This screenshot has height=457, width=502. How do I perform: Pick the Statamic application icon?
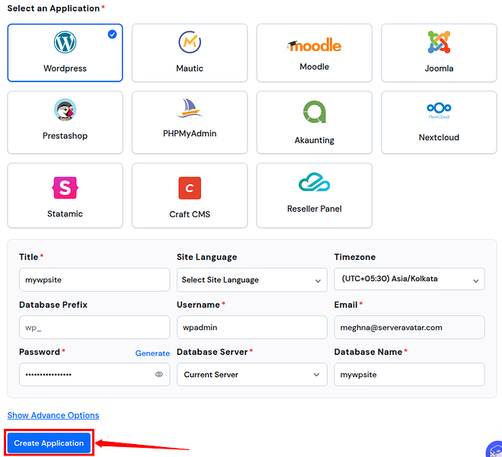pyautogui.click(x=65, y=187)
